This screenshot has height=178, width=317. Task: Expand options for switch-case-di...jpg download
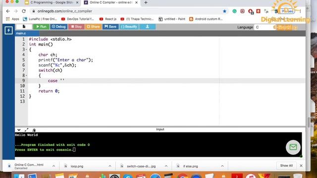166,166
